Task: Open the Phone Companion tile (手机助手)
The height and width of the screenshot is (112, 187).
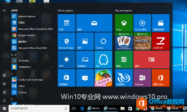Action: tap(85, 60)
